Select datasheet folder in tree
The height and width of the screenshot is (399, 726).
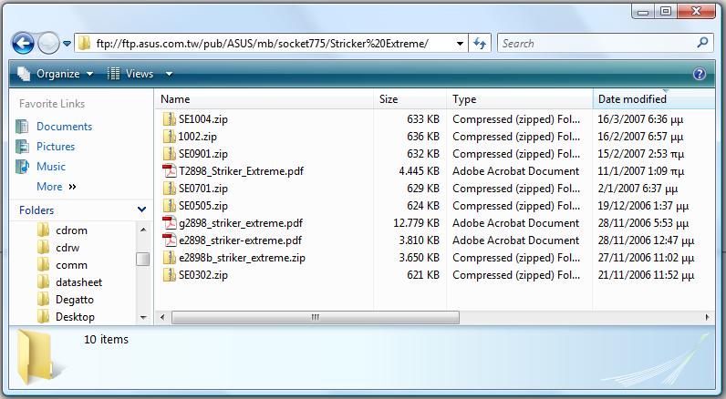pyautogui.click(x=78, y=282)
